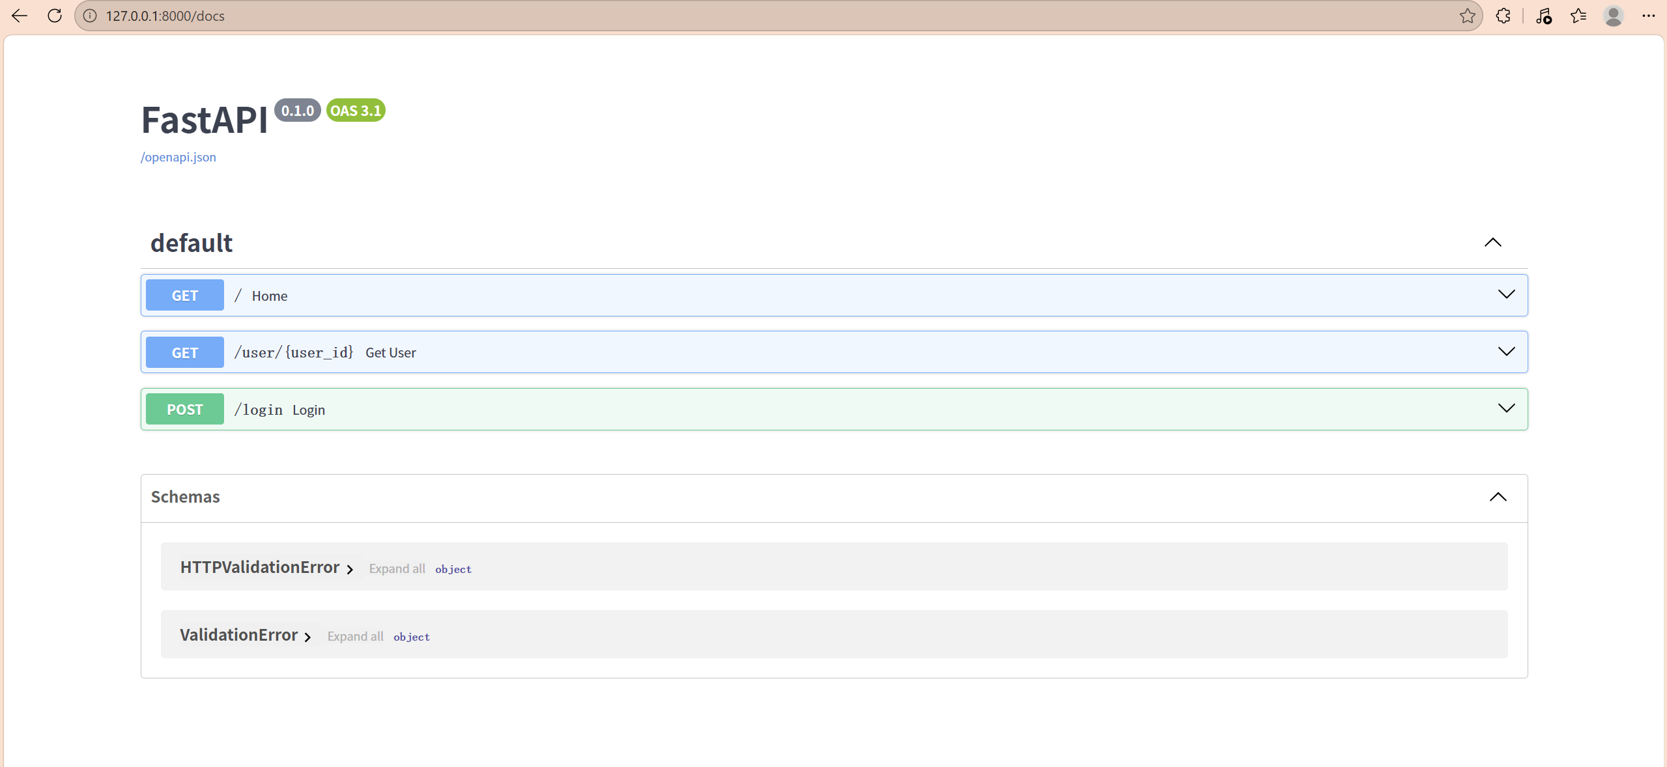Click the site information icon
The height and width of the screenshot is (767, 1667).
pyautogui.click(x=90, y=16)
